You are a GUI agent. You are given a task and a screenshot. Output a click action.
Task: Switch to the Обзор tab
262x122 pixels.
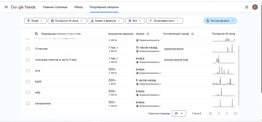coord(78,7)
